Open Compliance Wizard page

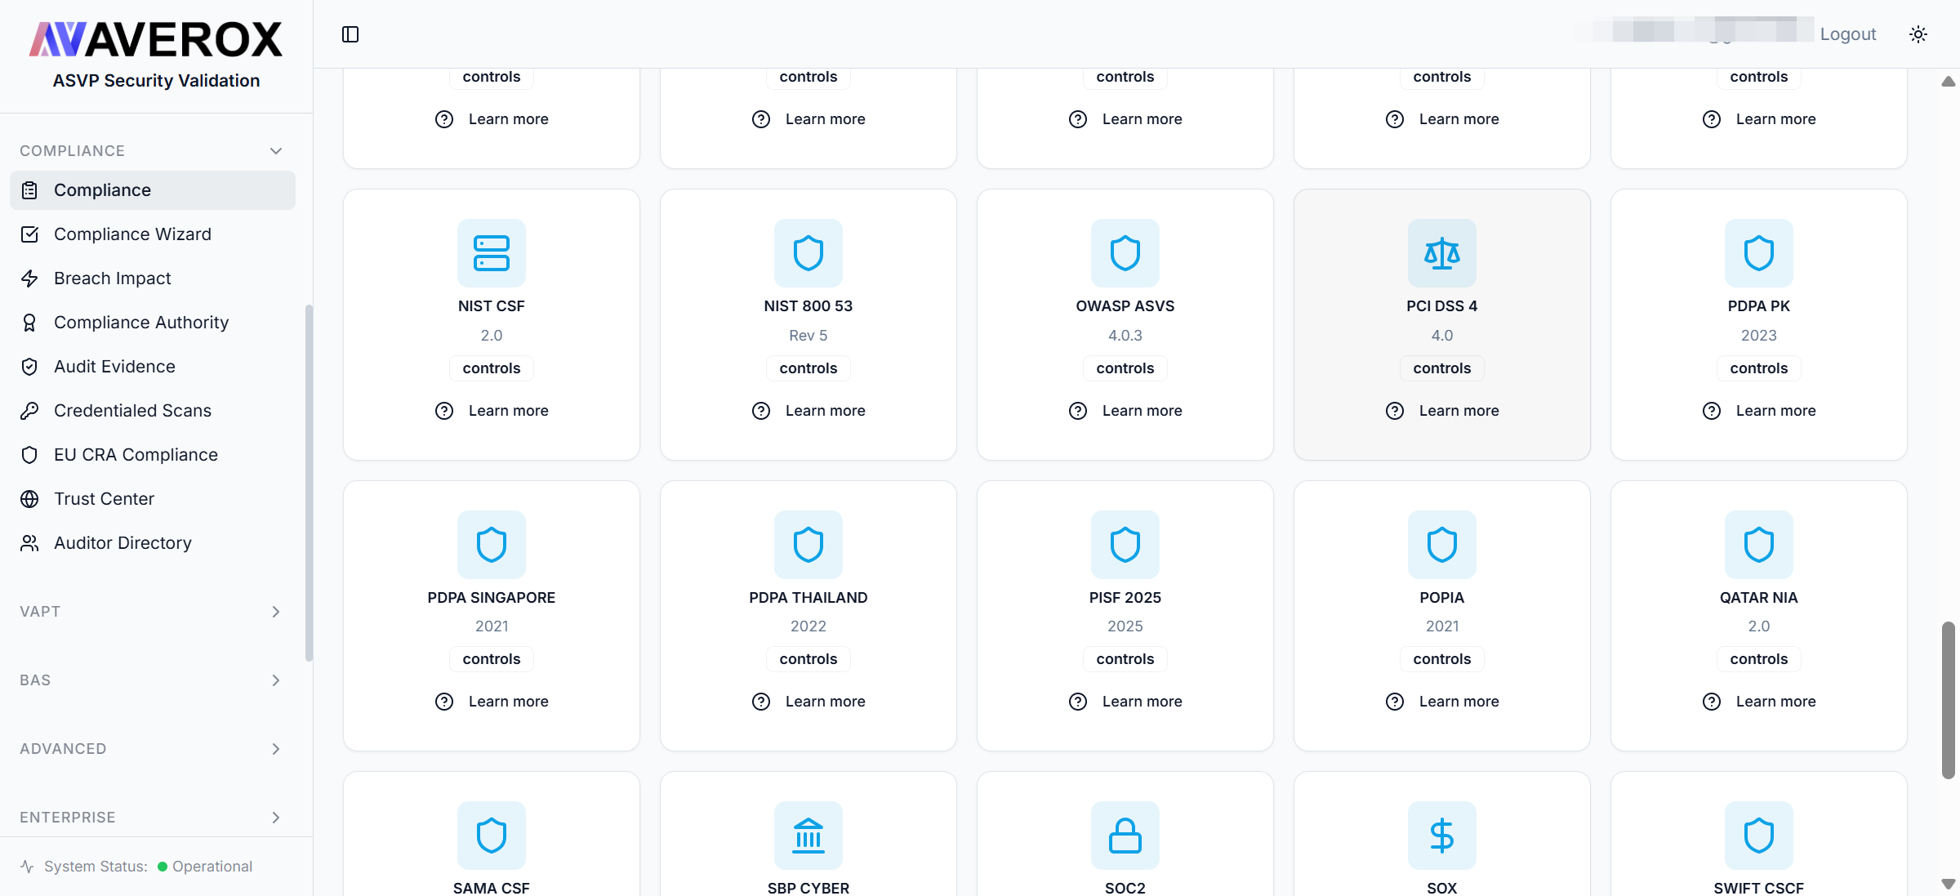pyautogui.click(x=153, y=234)
